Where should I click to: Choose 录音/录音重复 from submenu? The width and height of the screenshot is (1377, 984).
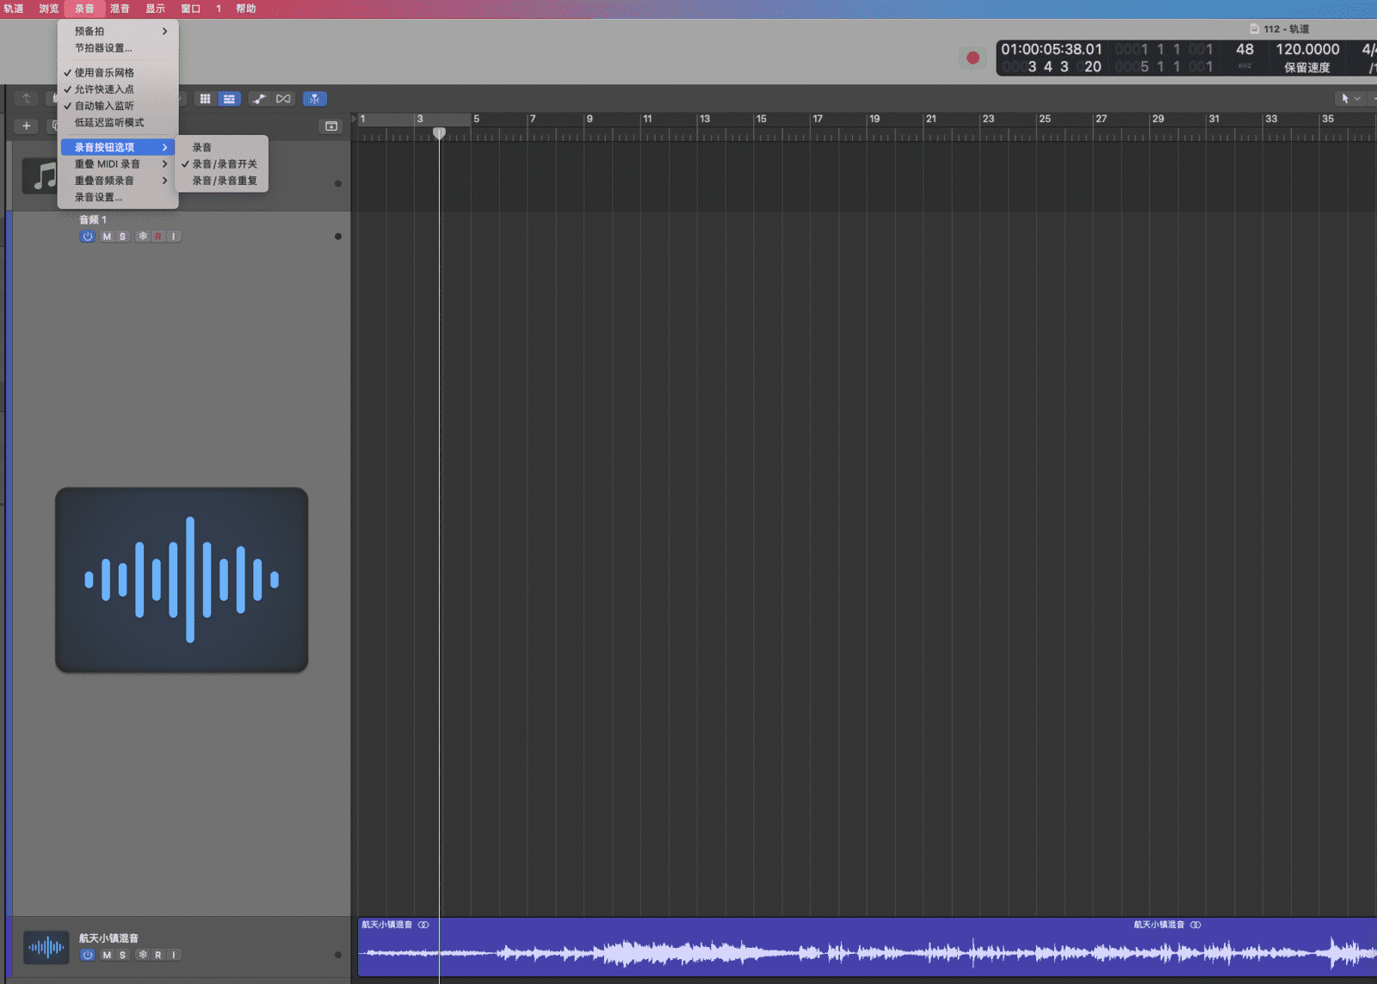point(224,181)
